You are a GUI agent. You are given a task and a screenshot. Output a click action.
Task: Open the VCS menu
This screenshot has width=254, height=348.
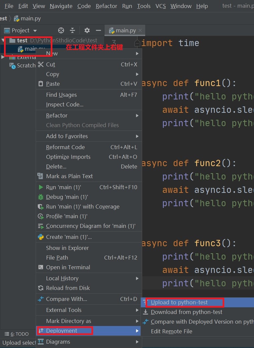tap(161, 6)
